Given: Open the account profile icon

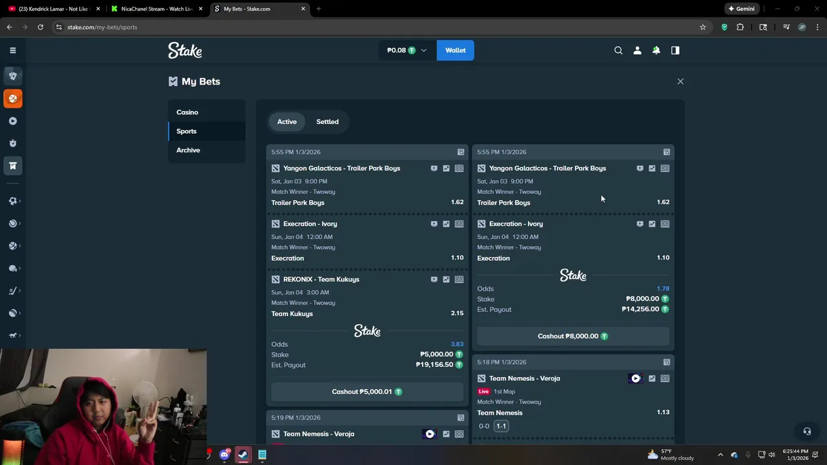Looking at the screenshot, I should tap(637, 50).
